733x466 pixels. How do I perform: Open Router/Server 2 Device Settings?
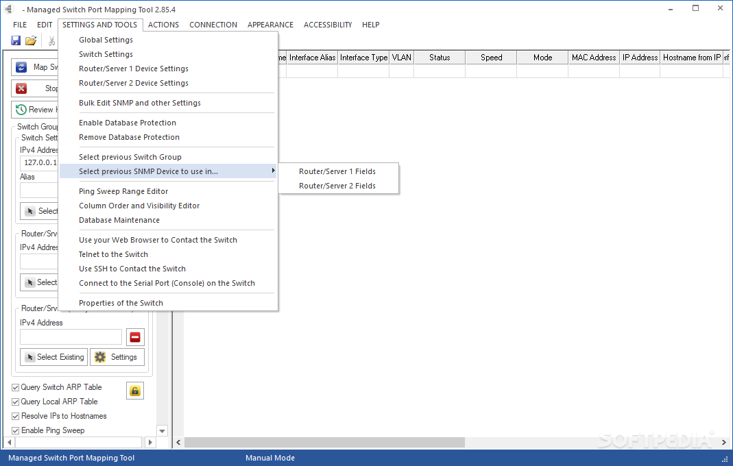(168, 83)
